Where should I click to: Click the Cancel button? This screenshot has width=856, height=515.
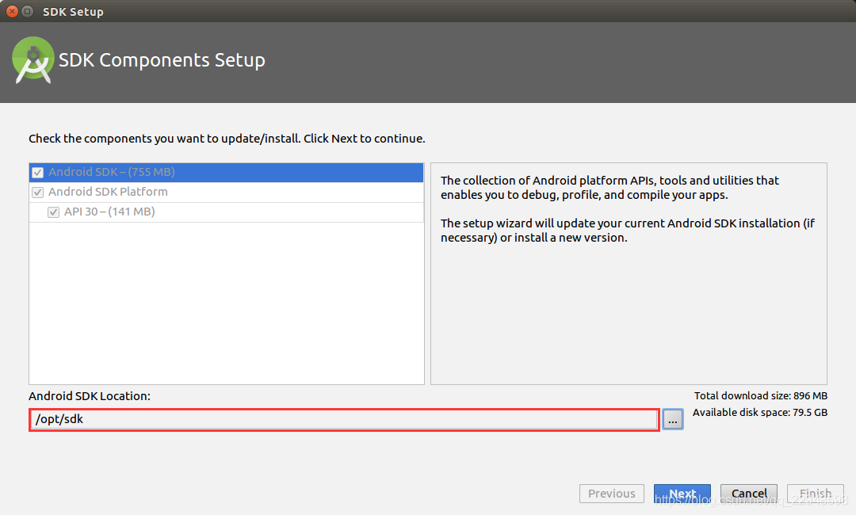pyautogui.click(x=749, y=494)
